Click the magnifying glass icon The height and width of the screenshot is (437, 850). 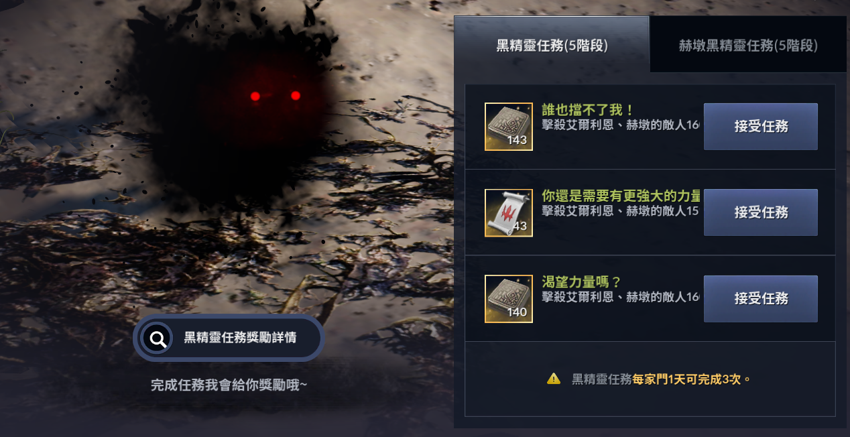pos(158,338)
